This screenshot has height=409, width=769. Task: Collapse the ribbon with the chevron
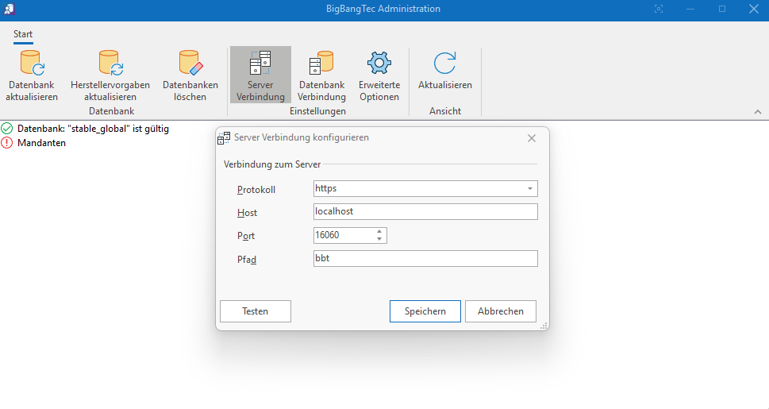[757, 112]
